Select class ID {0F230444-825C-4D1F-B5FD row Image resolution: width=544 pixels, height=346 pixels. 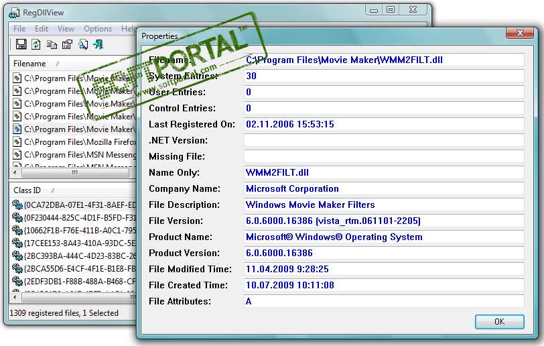pos(74,217)
